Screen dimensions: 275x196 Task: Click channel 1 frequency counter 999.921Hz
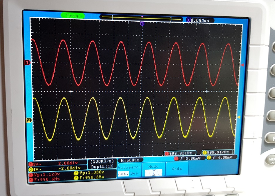click(x=180, y=153)
